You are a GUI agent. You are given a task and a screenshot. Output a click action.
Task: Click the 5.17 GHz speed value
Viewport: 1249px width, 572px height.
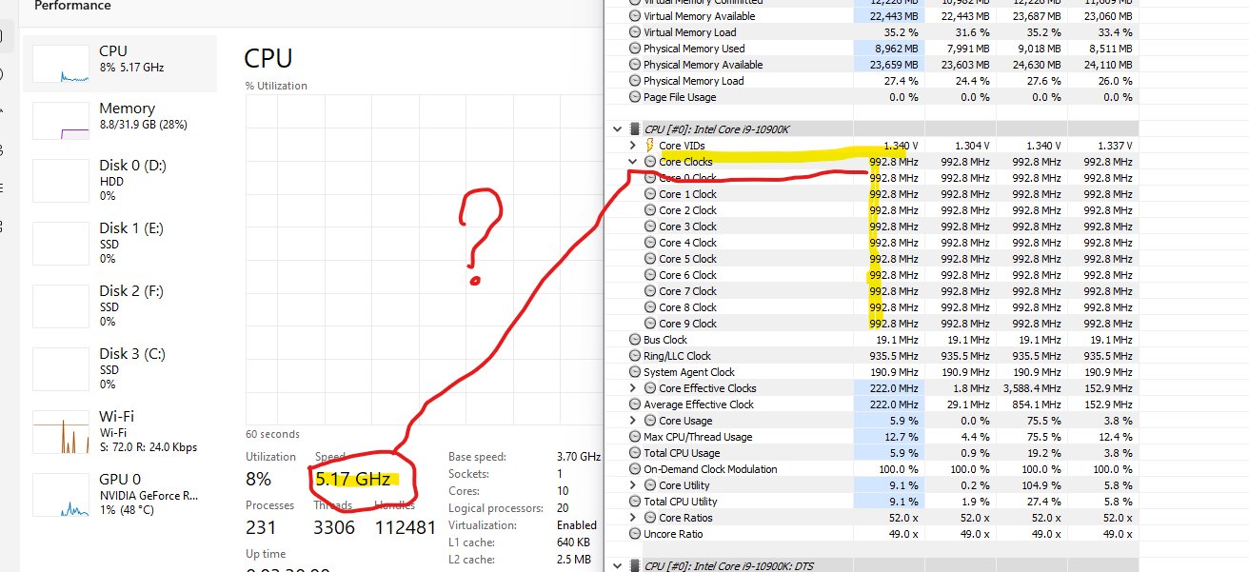351,480
